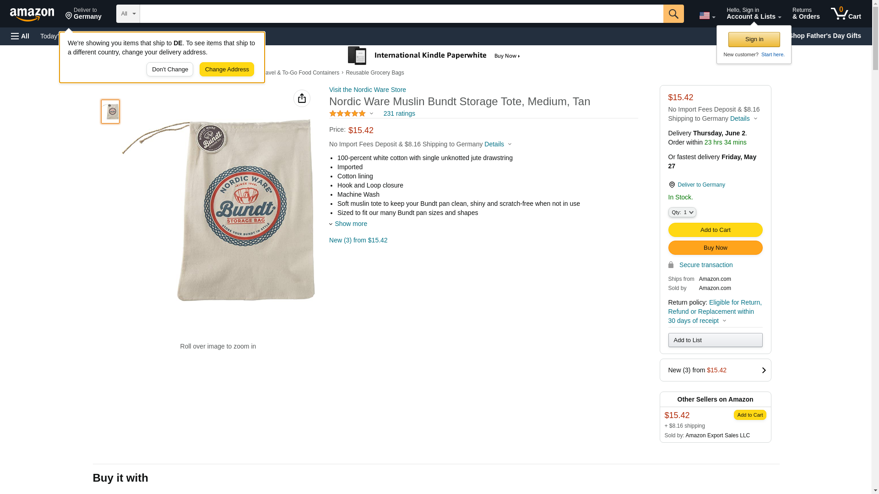Open the Qty quantity dropdown
This screenshot has width=879, height=494.
[x=682, y=212]
